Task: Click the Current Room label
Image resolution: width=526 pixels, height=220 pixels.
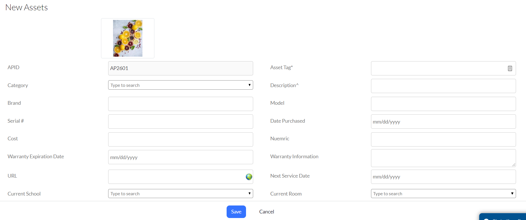Action: click(x=286, y=194)
